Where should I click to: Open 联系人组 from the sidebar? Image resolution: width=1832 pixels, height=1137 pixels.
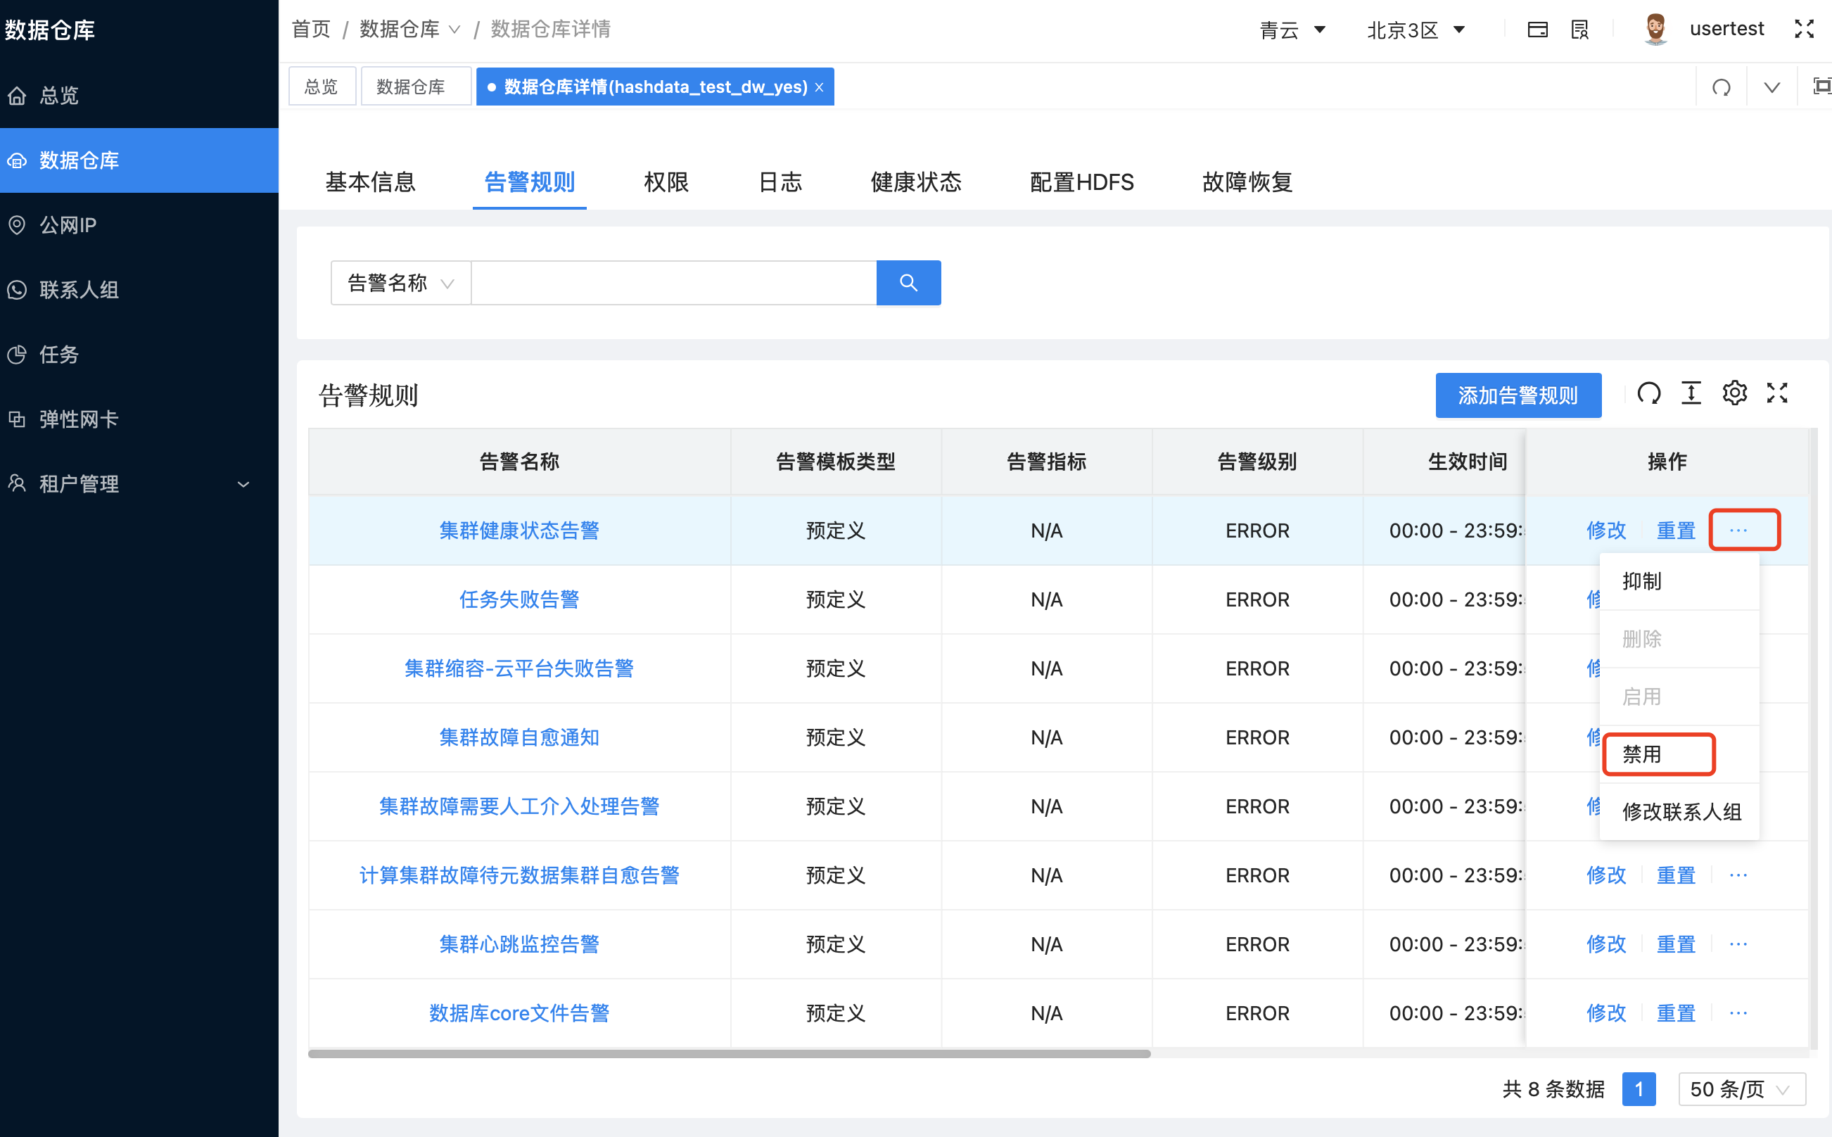pyautogui.click(x=78, y=289)
